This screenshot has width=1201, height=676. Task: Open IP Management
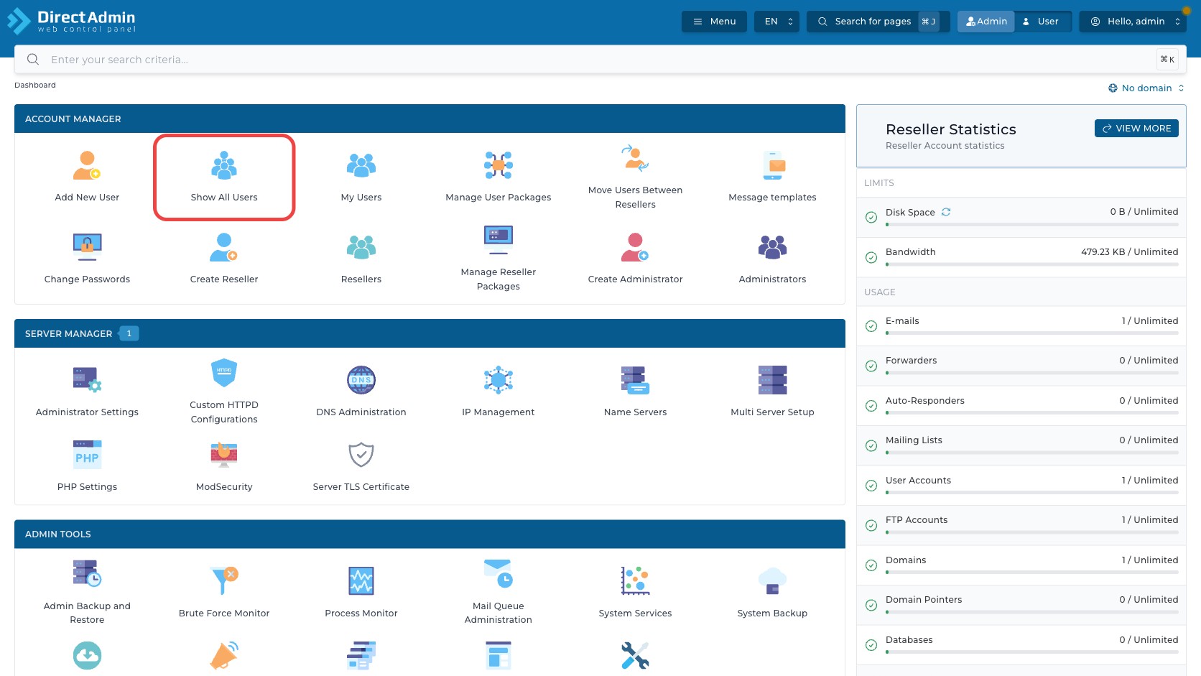tap(499, 391)
